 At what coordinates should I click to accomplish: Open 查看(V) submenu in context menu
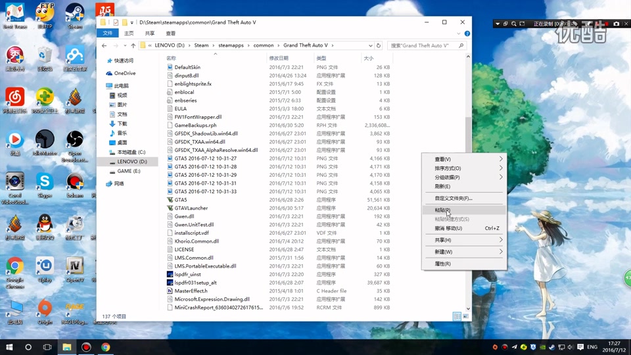[x=464, y=159]
